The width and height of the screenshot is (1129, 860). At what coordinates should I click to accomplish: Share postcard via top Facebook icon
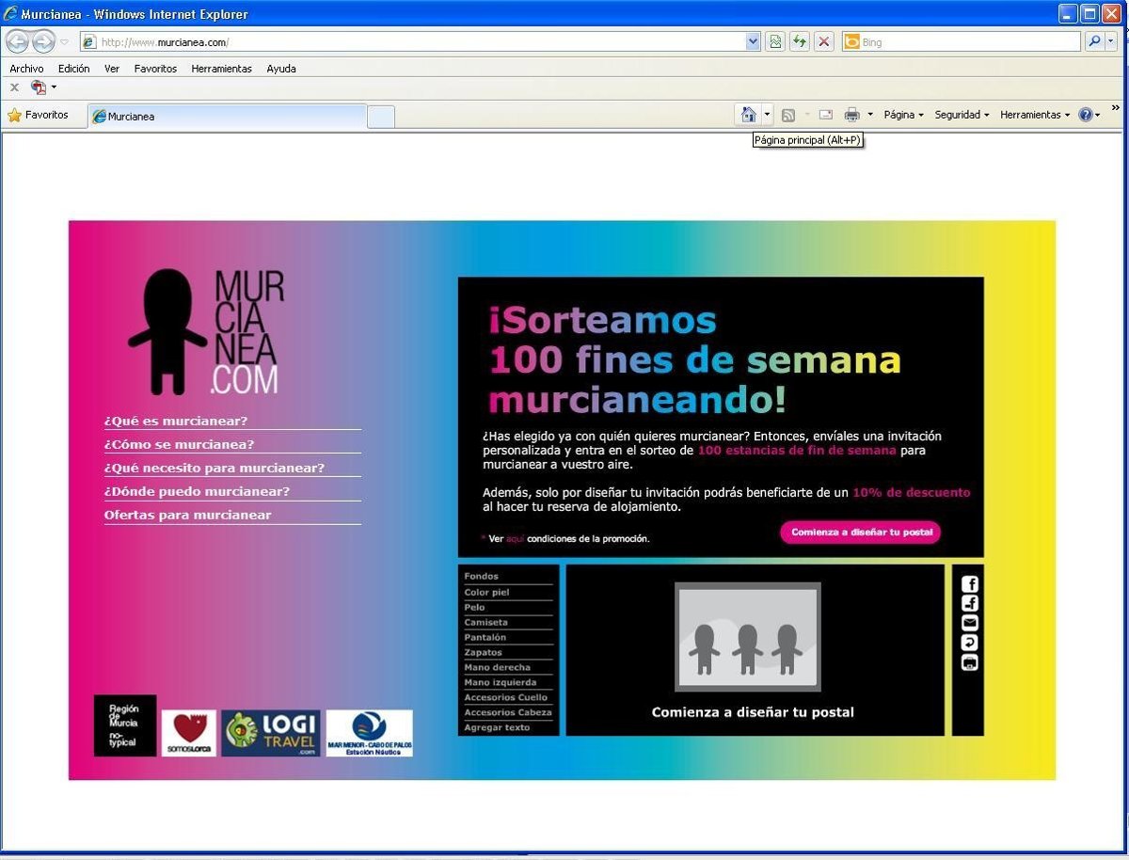click(969, 584)
